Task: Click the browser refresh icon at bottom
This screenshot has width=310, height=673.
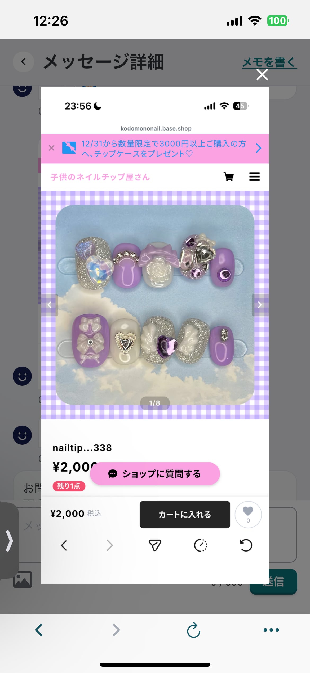Action: point(194,630)
